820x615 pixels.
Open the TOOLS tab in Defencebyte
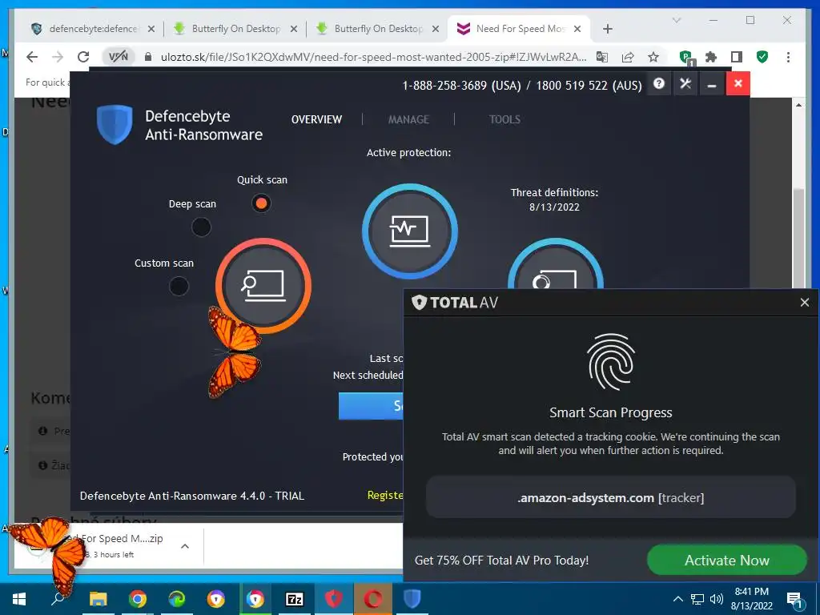(504, 119)
